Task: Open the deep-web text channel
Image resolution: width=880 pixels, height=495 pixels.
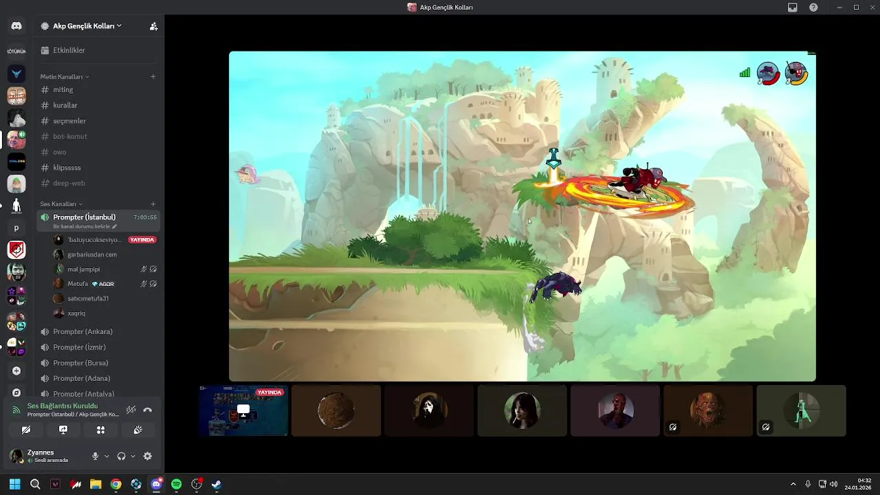Action: pos(98,183)
